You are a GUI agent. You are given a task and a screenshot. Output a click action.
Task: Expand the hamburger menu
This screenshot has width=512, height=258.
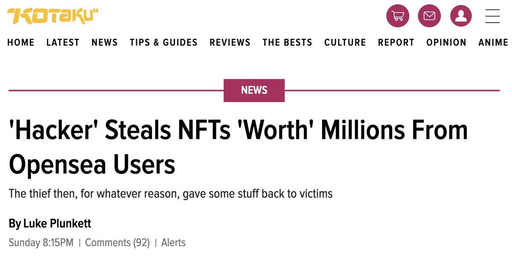pos(492,16)
